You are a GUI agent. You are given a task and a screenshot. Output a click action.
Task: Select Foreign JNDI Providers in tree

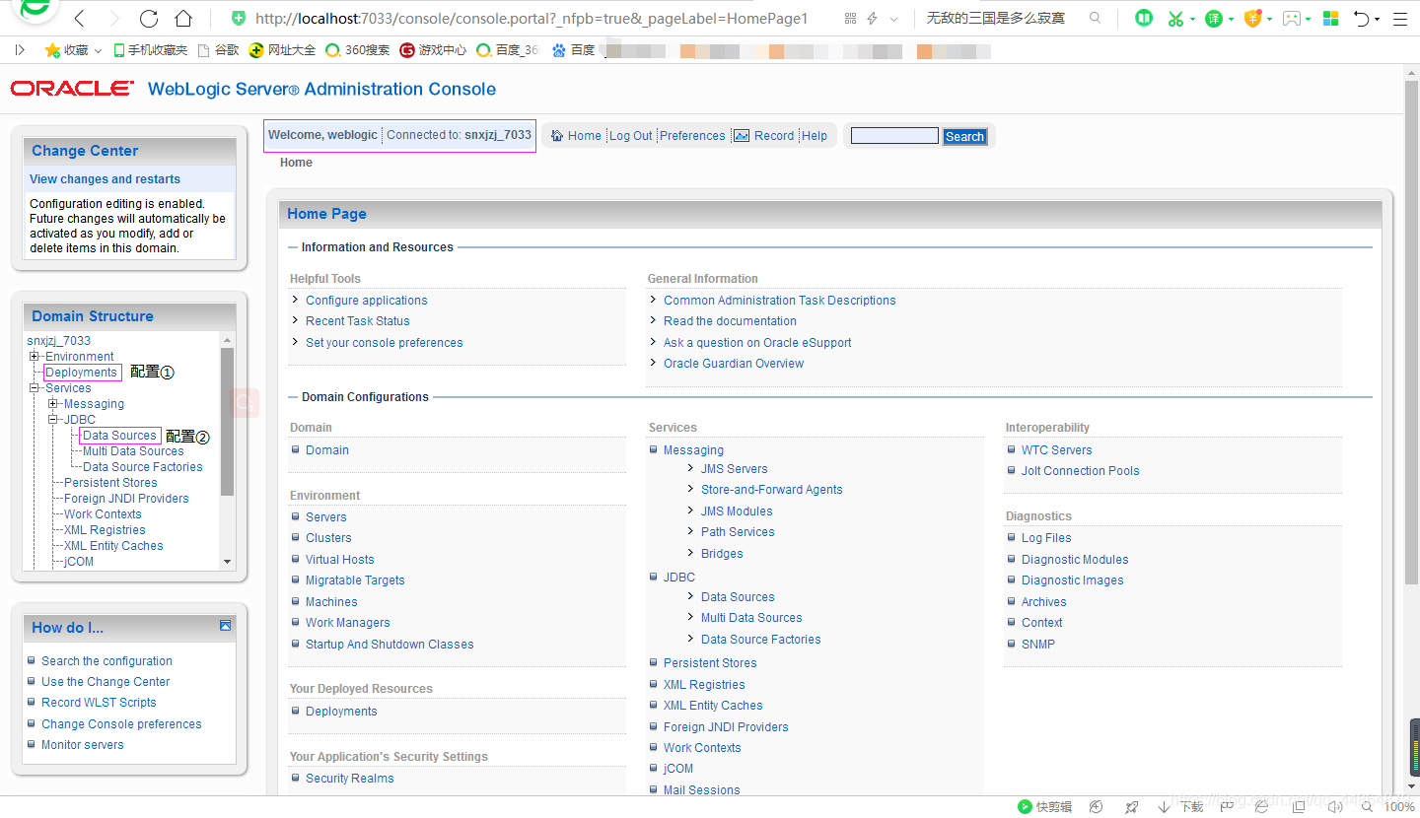coord(126,499)
